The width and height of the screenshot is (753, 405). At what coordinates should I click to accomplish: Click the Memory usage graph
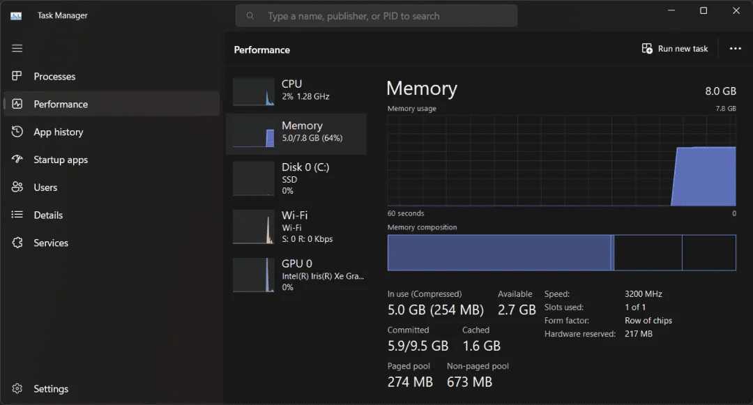(x=561, y=160)
